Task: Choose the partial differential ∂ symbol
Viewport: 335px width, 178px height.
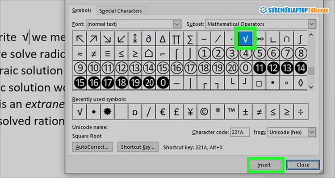Action: (x=149, y=39)
